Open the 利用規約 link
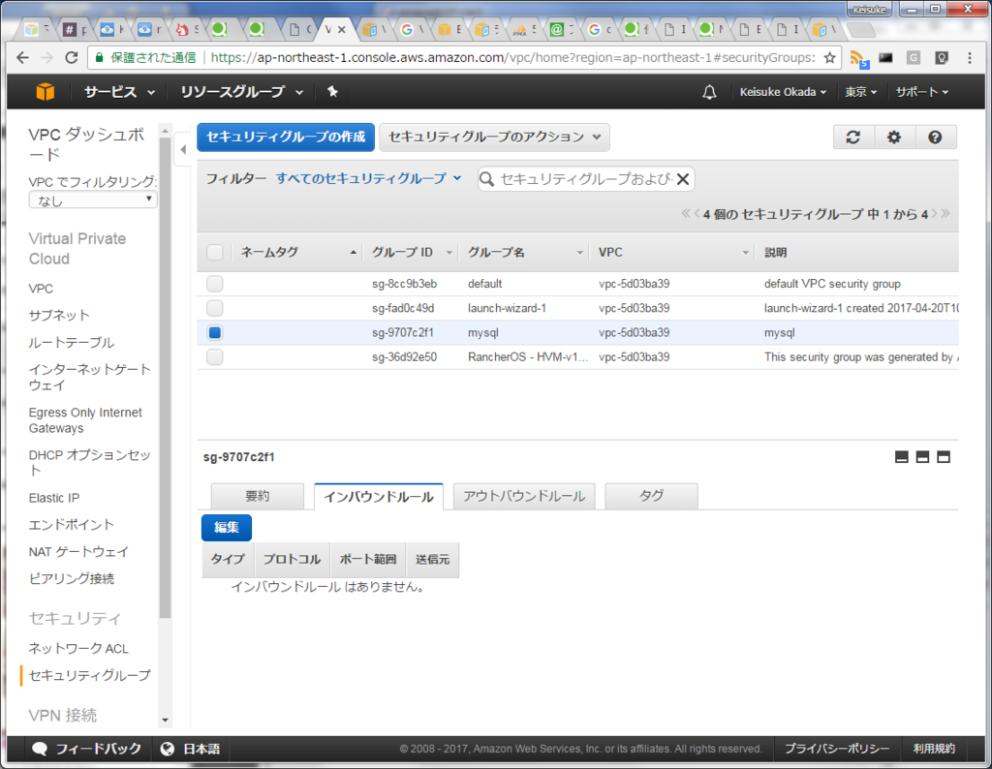This screenshot has height=769, width=992. coord(934,749)
